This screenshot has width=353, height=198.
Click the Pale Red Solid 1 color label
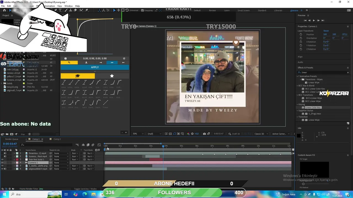pyautogui.click(x=17, y=159)
